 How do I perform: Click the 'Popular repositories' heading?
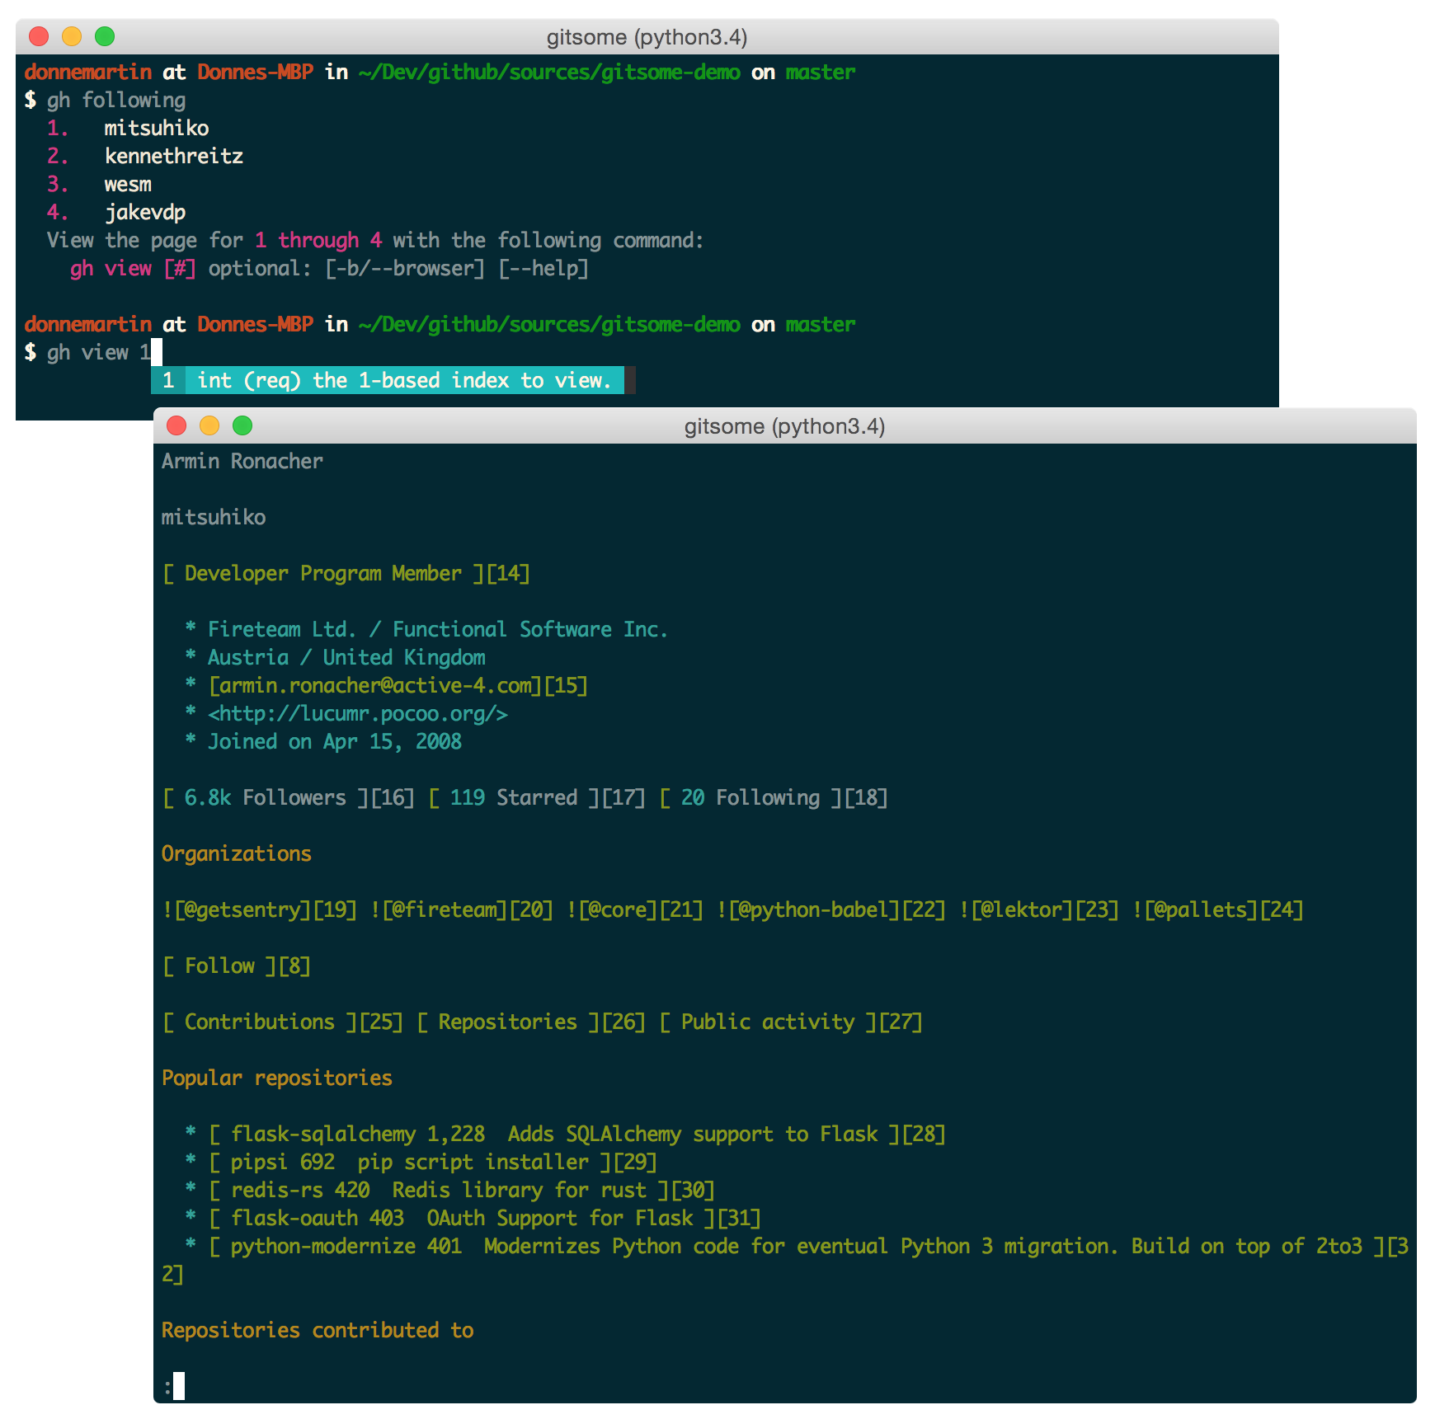click(277, 1078)
